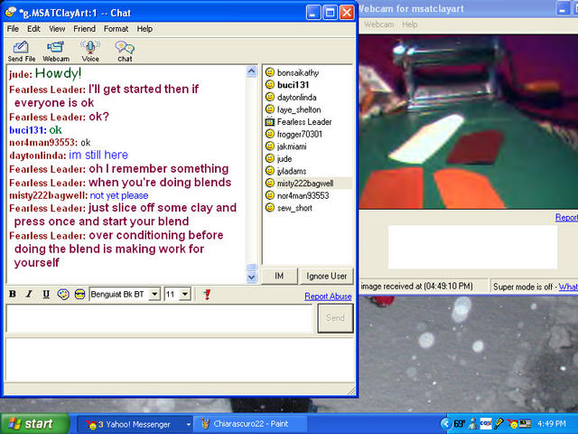Click the message input text box

pyautogui.click(x=159, y=318)
